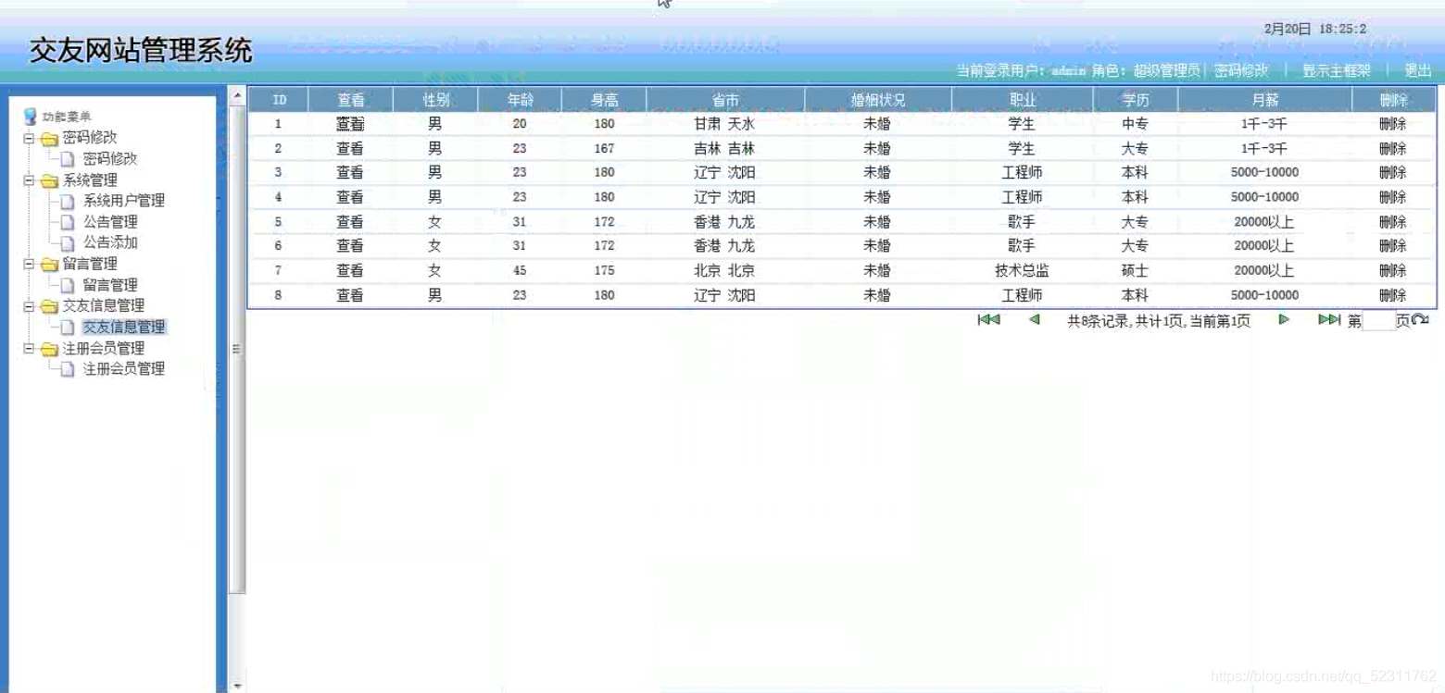Open 公告管理 in sidebar

pyautogui.click(x=110, y=222)
